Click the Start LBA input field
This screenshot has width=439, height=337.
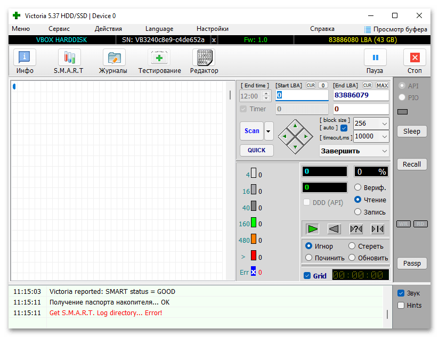(302, 95)
